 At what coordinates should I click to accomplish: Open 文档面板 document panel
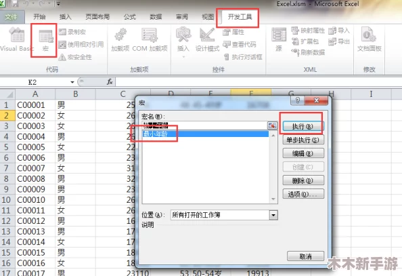pos(370,39)
